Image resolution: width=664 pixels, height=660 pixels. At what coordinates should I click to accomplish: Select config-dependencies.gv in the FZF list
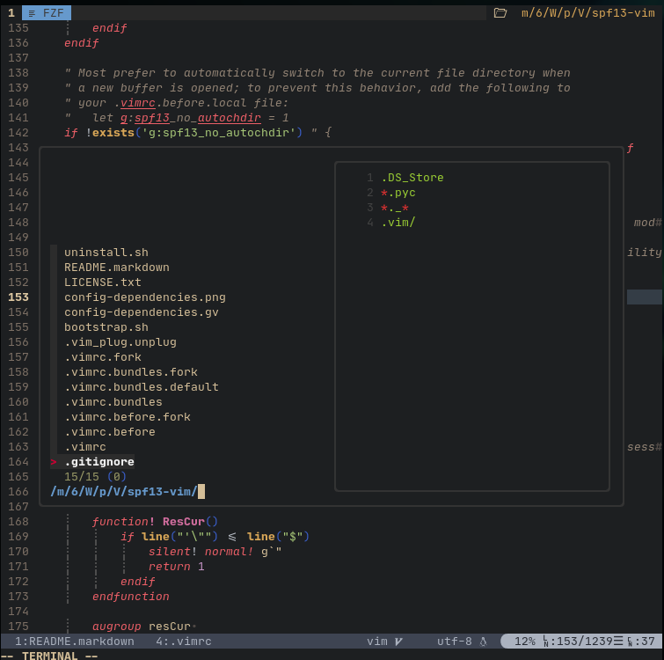142,312
